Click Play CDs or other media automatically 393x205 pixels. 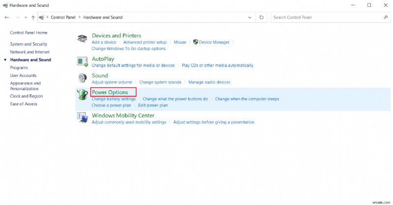218,65
